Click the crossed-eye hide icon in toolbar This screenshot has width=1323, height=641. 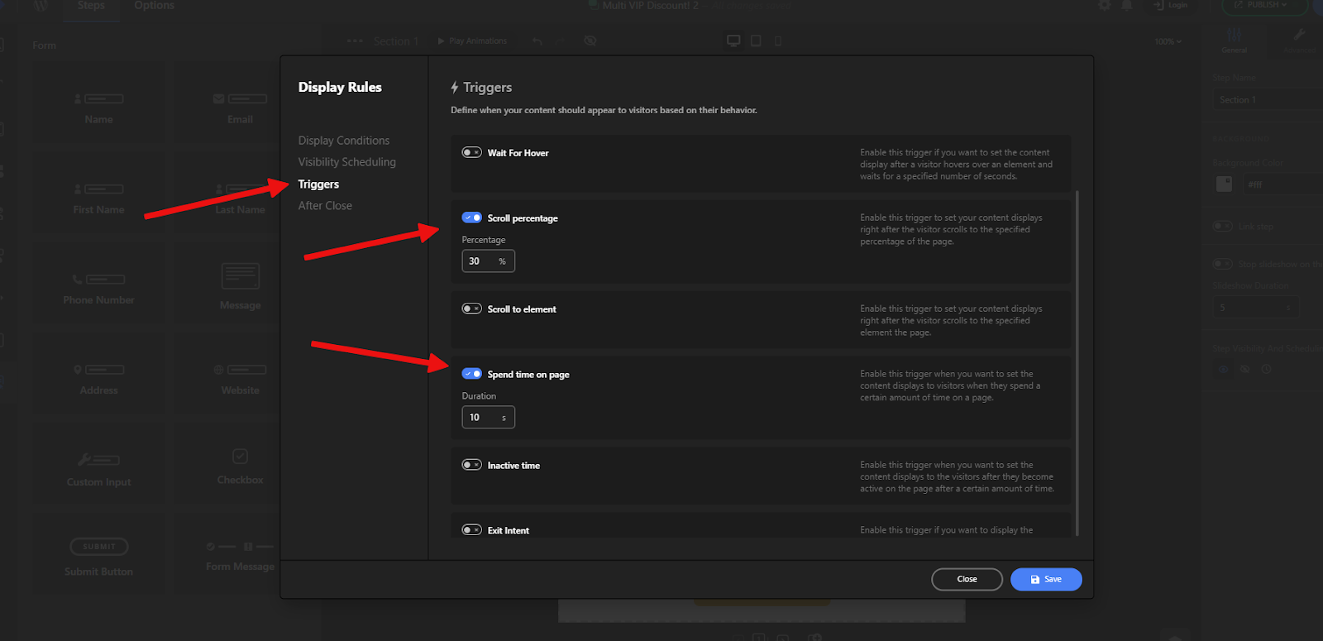click(590, 41)
